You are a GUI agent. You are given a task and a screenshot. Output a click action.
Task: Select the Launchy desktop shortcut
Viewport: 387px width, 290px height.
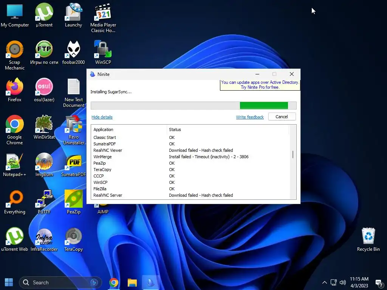tap(73, 15)
